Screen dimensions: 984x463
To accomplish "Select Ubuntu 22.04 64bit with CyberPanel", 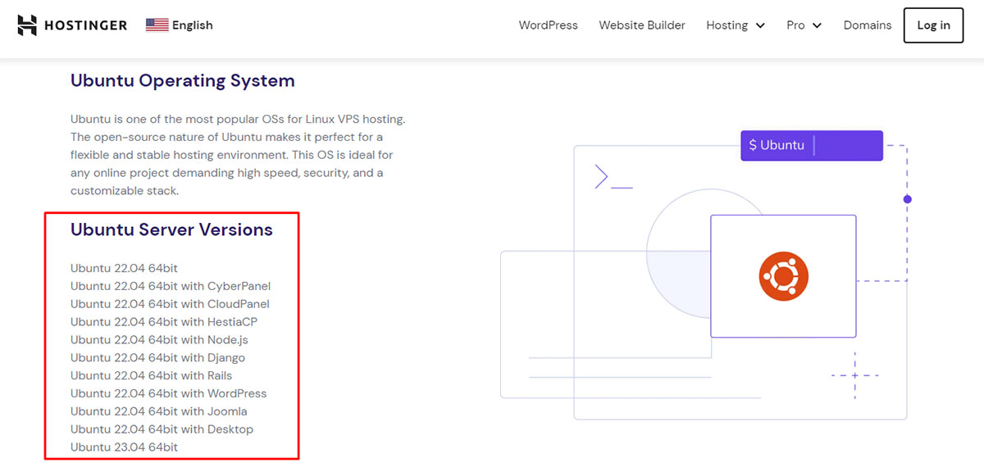I will click(x=171, y=286).
